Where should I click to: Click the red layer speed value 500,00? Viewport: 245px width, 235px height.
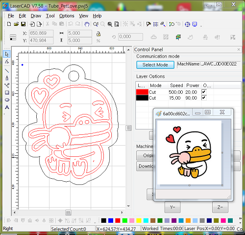(x=176, y=92)
